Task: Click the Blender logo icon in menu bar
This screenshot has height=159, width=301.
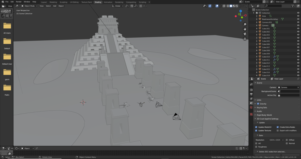Action: (3, 2)
